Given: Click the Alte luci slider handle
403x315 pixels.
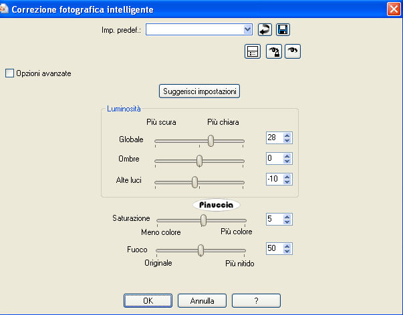Looking at the screenshot, I should click(x=195, y=182).
